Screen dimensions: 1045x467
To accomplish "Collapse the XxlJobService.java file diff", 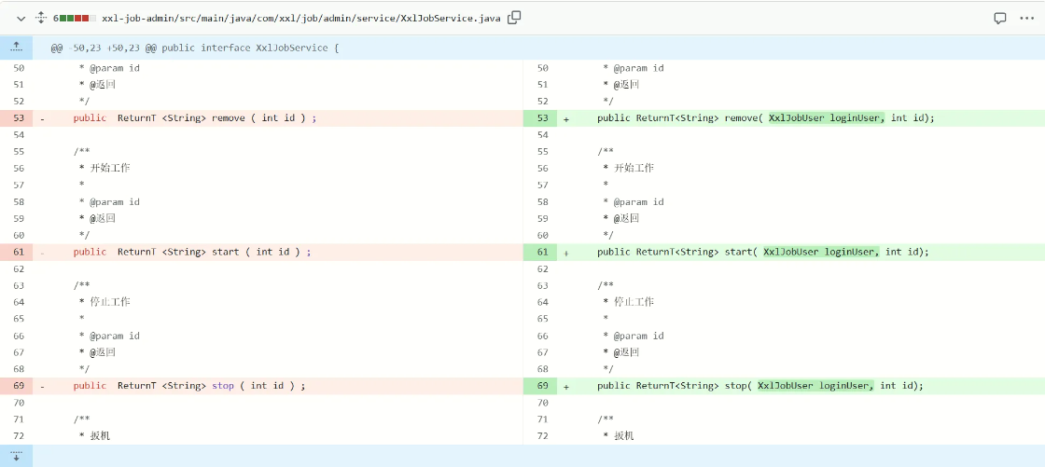I will coord(21,18).
